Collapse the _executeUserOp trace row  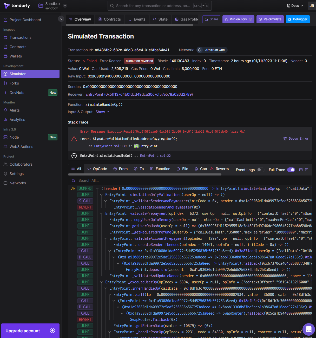click(x=102, y=282)
